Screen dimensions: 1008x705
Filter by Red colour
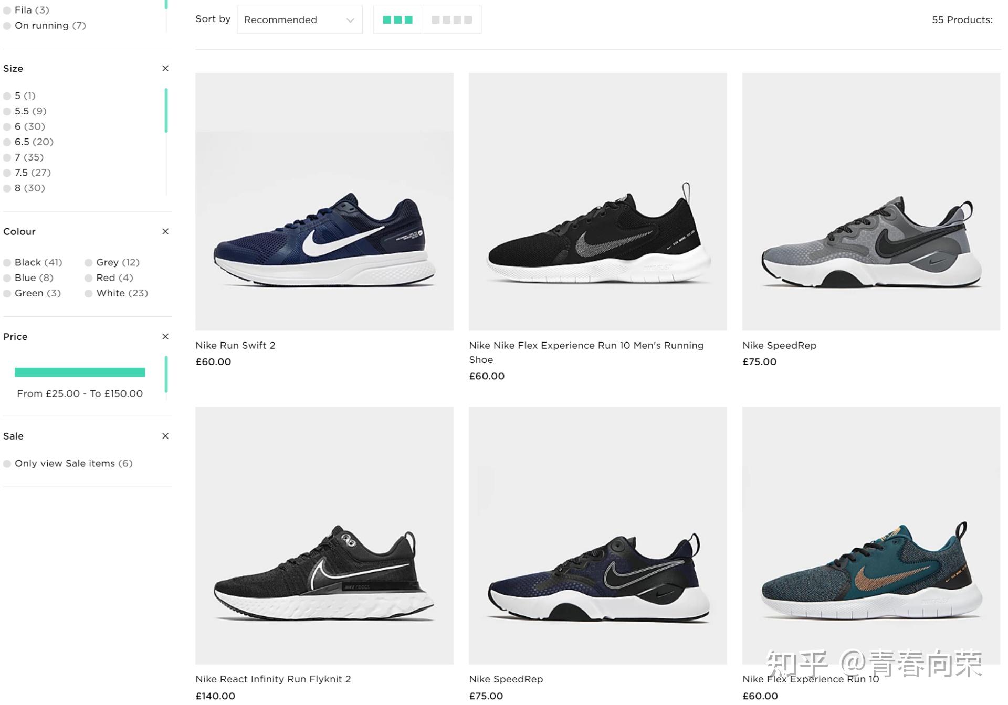coord(109,277)
